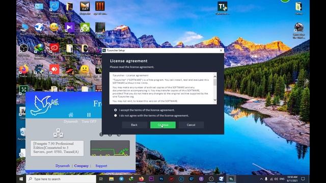Viewport: 326px width, 183px height.
Task: Close the TLauncher Setup dialog
Action: click(221, 50)
